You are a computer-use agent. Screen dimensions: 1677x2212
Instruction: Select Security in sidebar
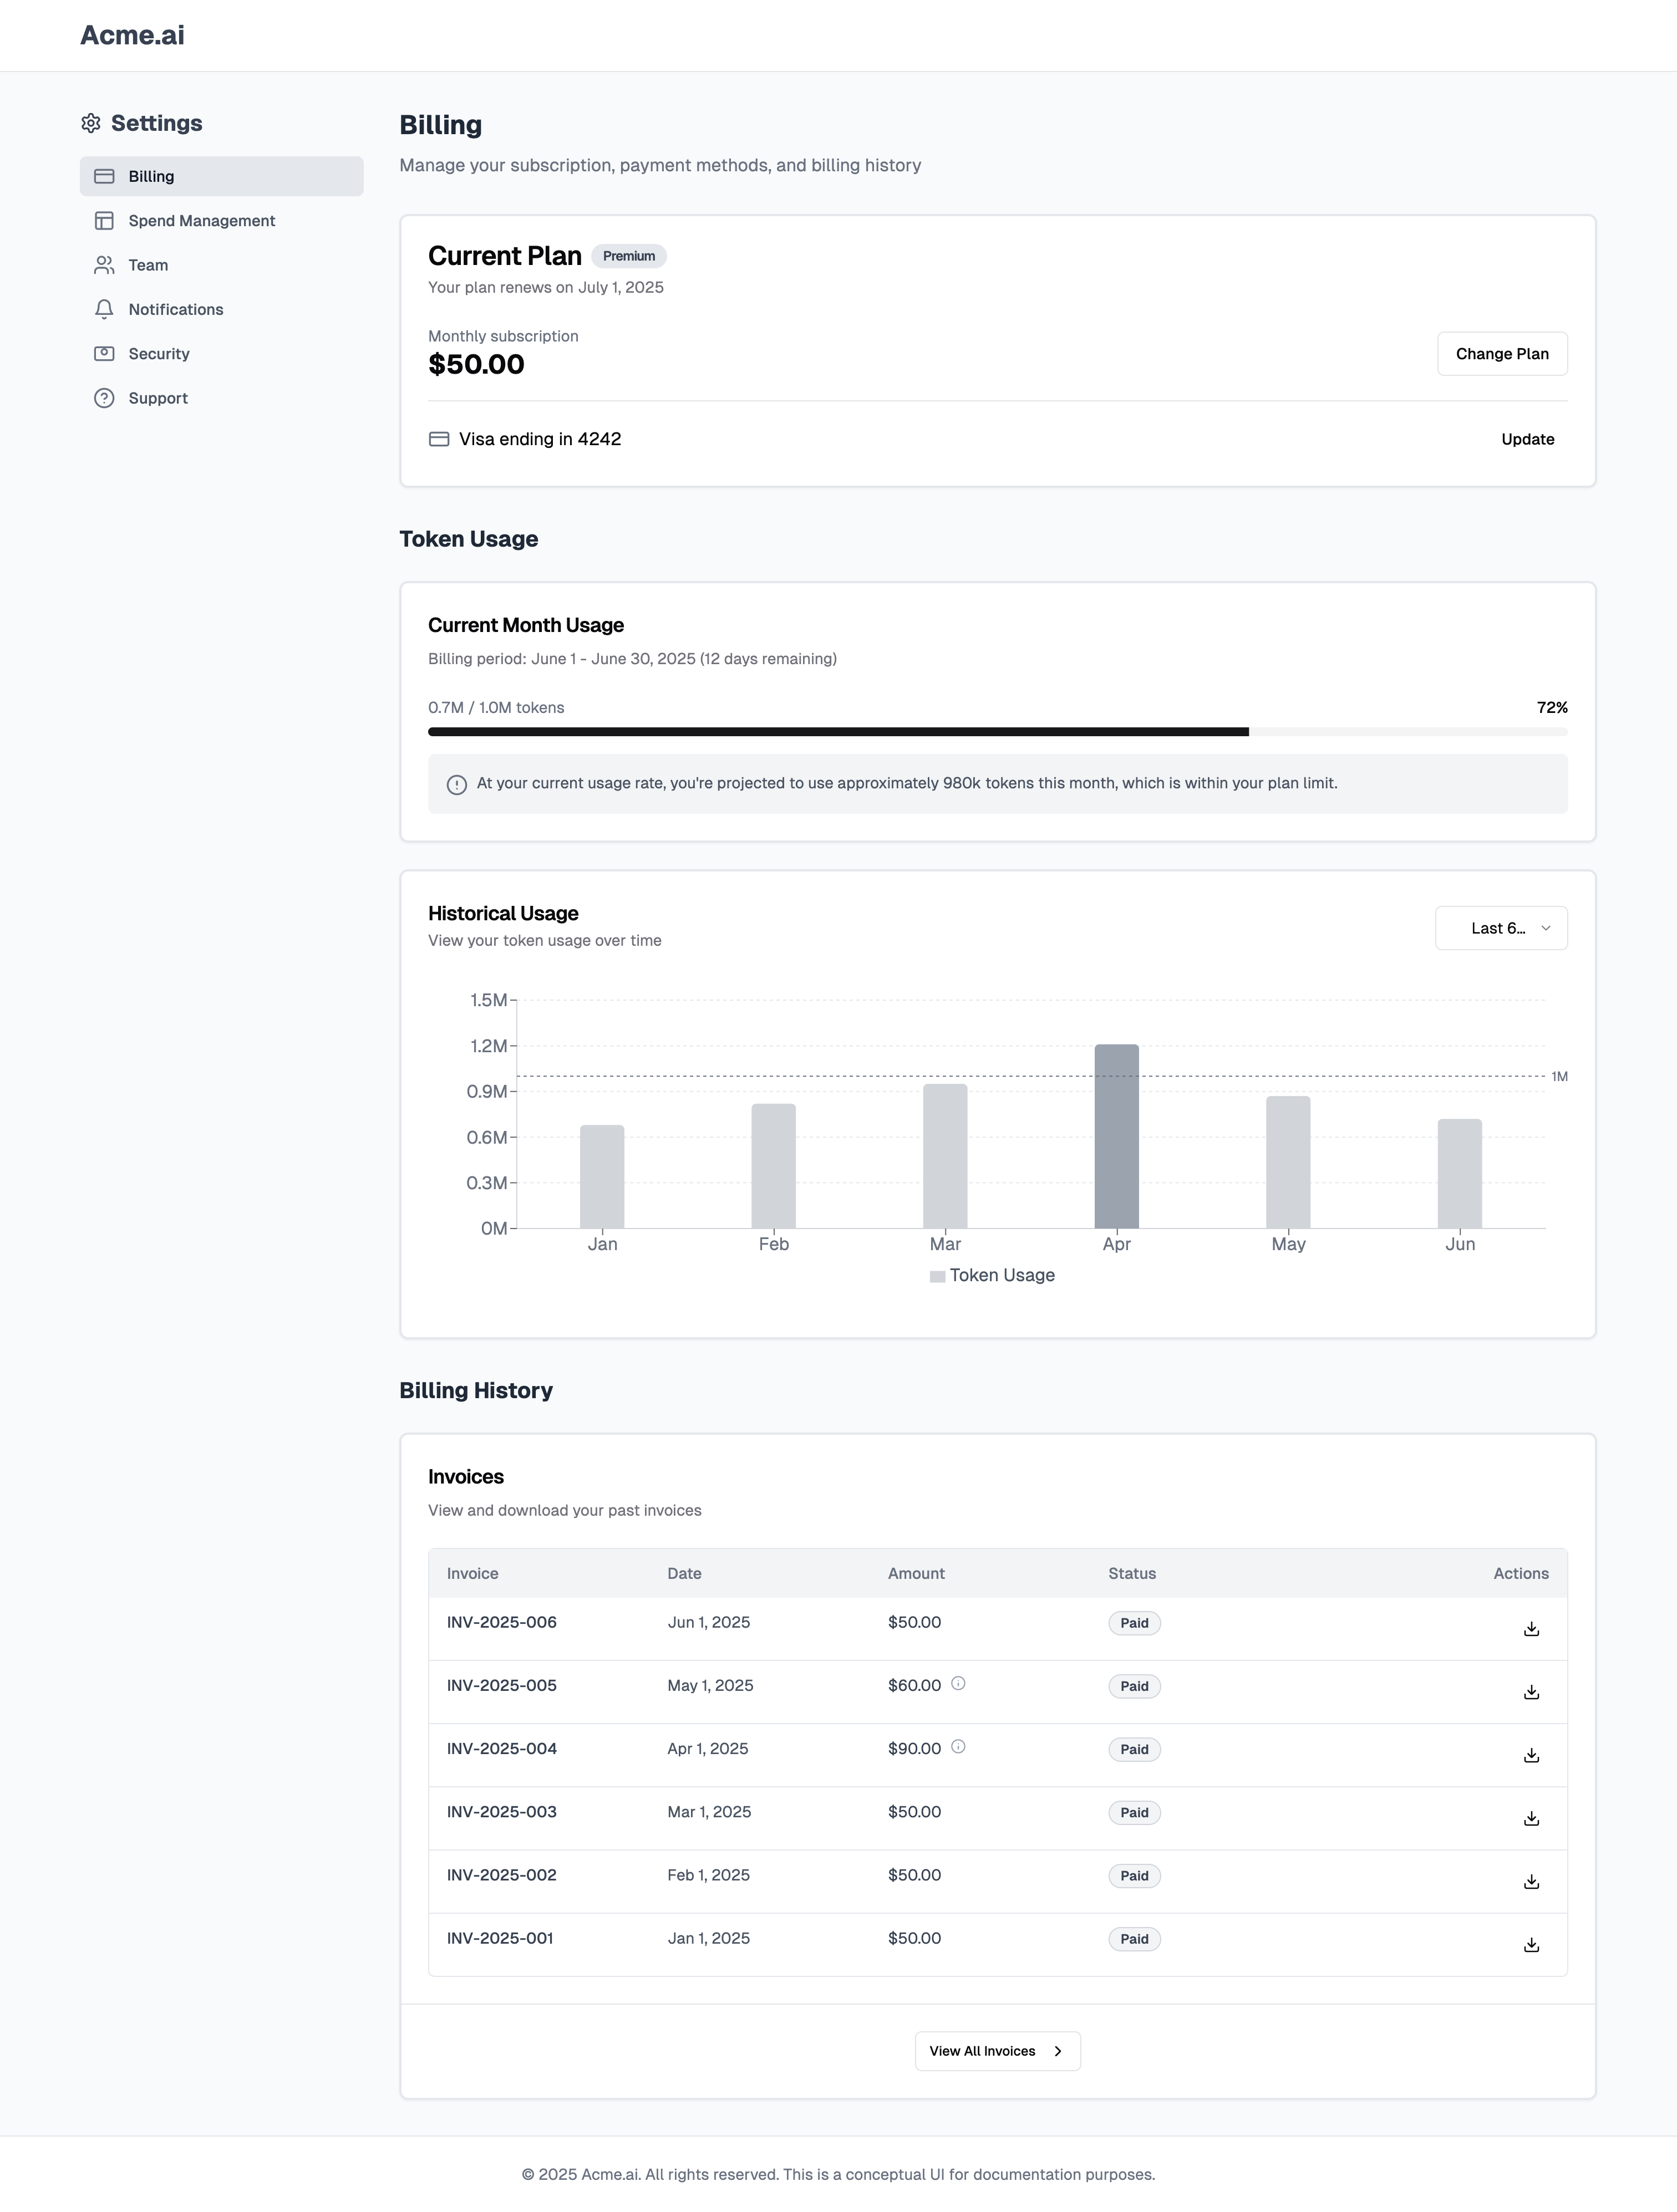pos(158,354)
